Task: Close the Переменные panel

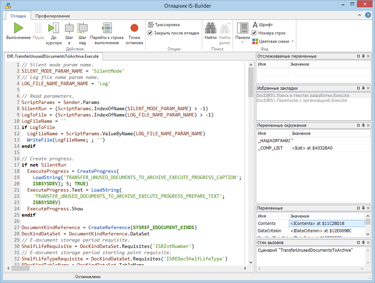Action: tap(368, 208)
